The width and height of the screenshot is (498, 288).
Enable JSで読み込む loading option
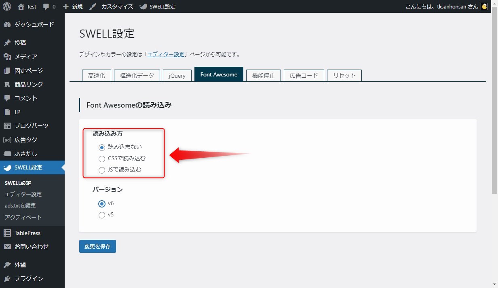(x=102, y=170)
